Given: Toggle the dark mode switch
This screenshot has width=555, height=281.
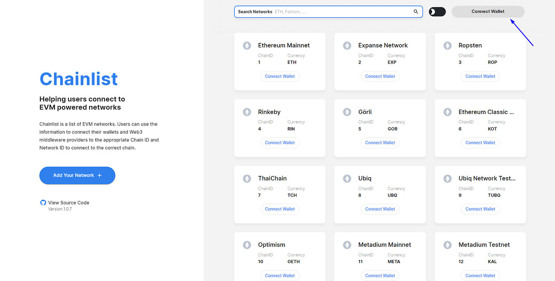Looking at the screenshot, I should [x=437, y=12].
